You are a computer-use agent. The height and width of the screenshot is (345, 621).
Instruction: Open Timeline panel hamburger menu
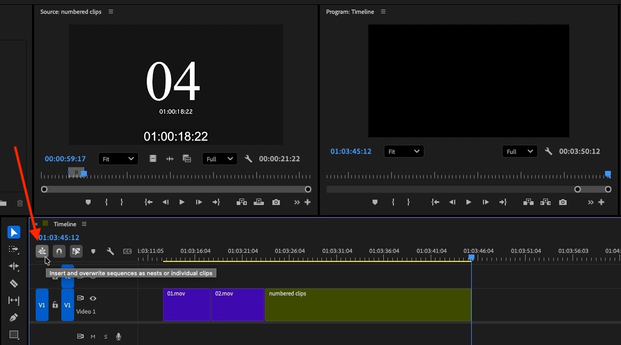tap(84, 224)
